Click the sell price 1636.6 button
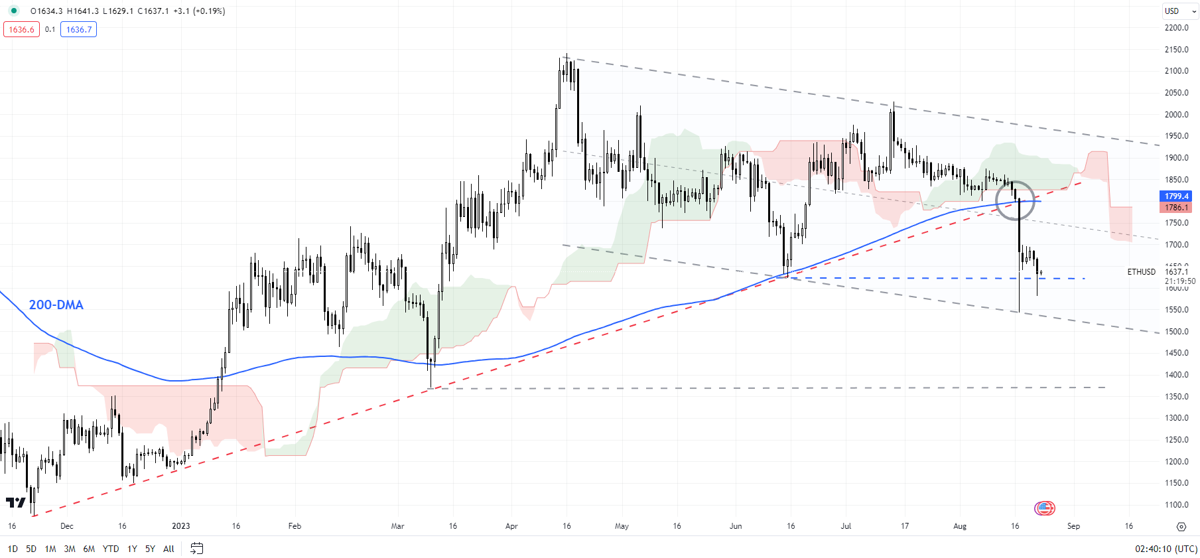The height and width of the screenshot is (558, 1200). click(22, 29)
